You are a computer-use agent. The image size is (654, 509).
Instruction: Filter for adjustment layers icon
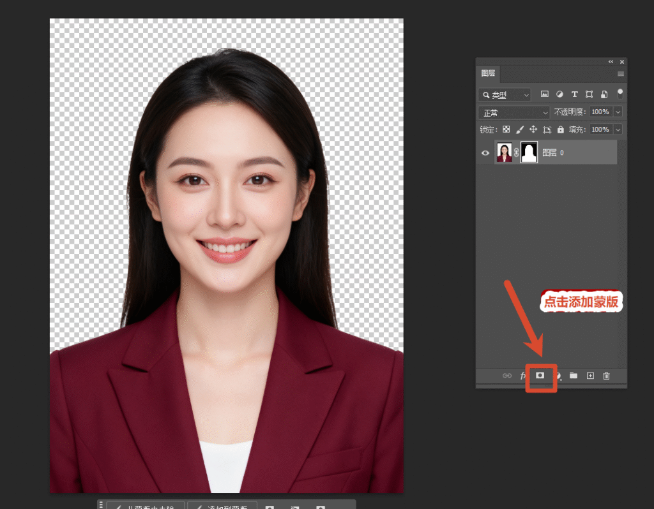(x=559, y=94)
